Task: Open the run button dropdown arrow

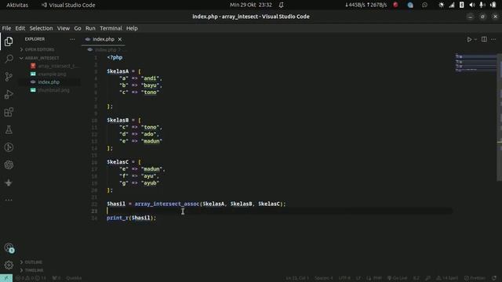Action: pos(475,39)
